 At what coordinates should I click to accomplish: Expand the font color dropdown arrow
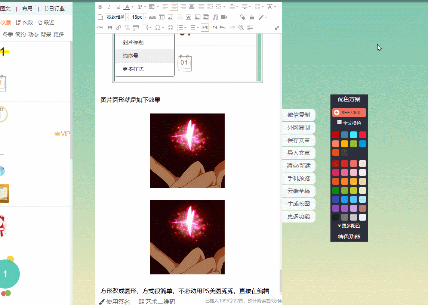tap(132, 7)
